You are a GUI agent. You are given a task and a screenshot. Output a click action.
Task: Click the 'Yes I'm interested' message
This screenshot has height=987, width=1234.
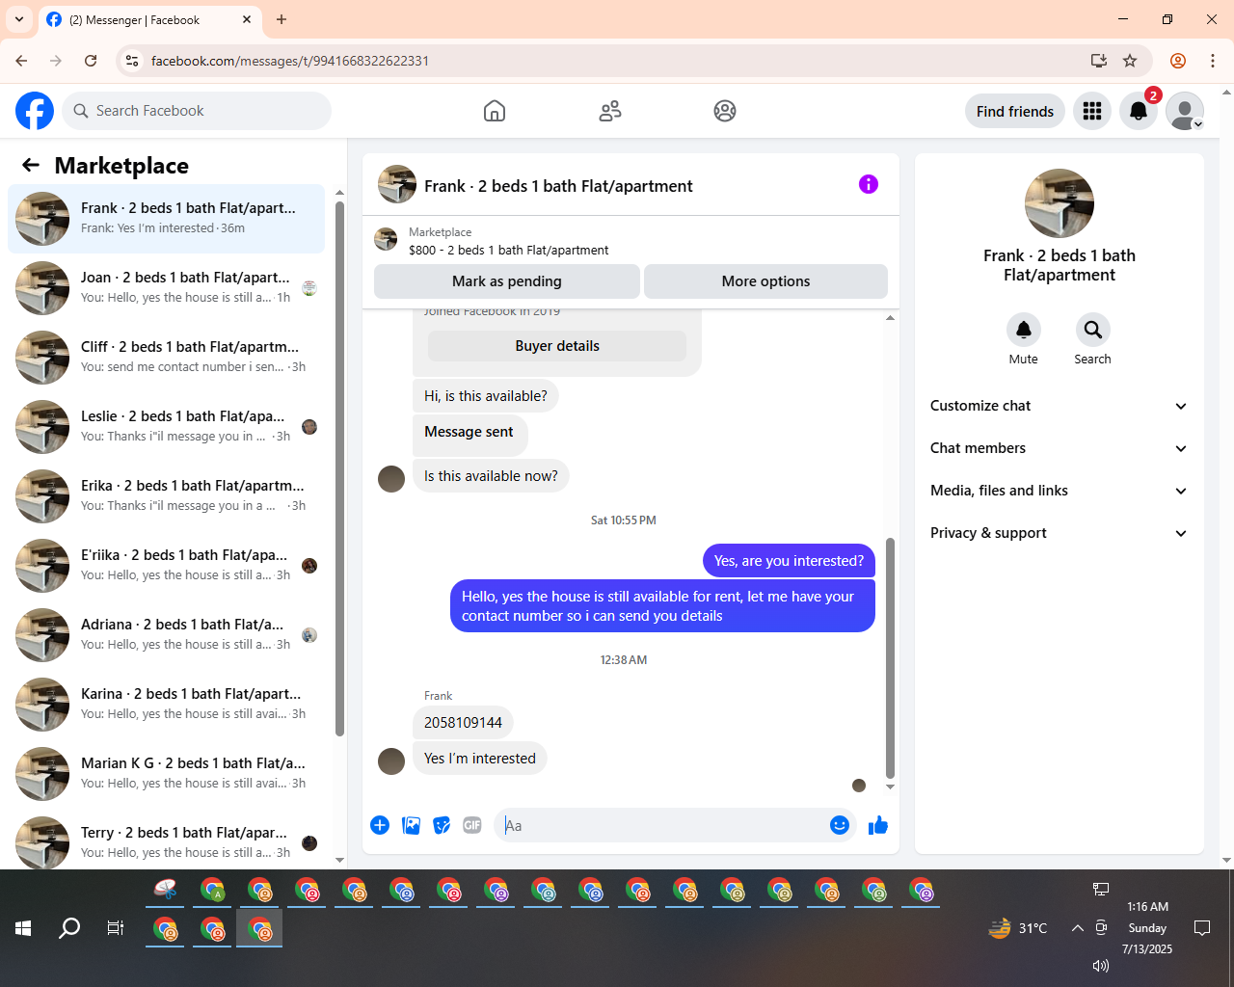pos(480,759)
